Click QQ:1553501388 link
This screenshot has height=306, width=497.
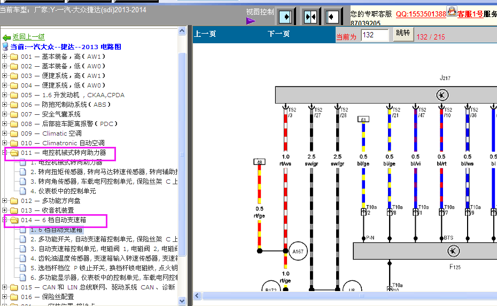click(x=421, y=14)
